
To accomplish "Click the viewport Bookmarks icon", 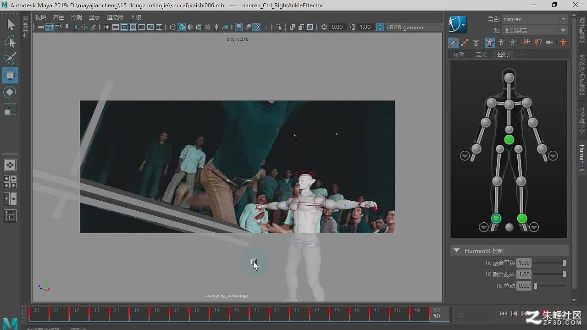I will pos(67,27).
